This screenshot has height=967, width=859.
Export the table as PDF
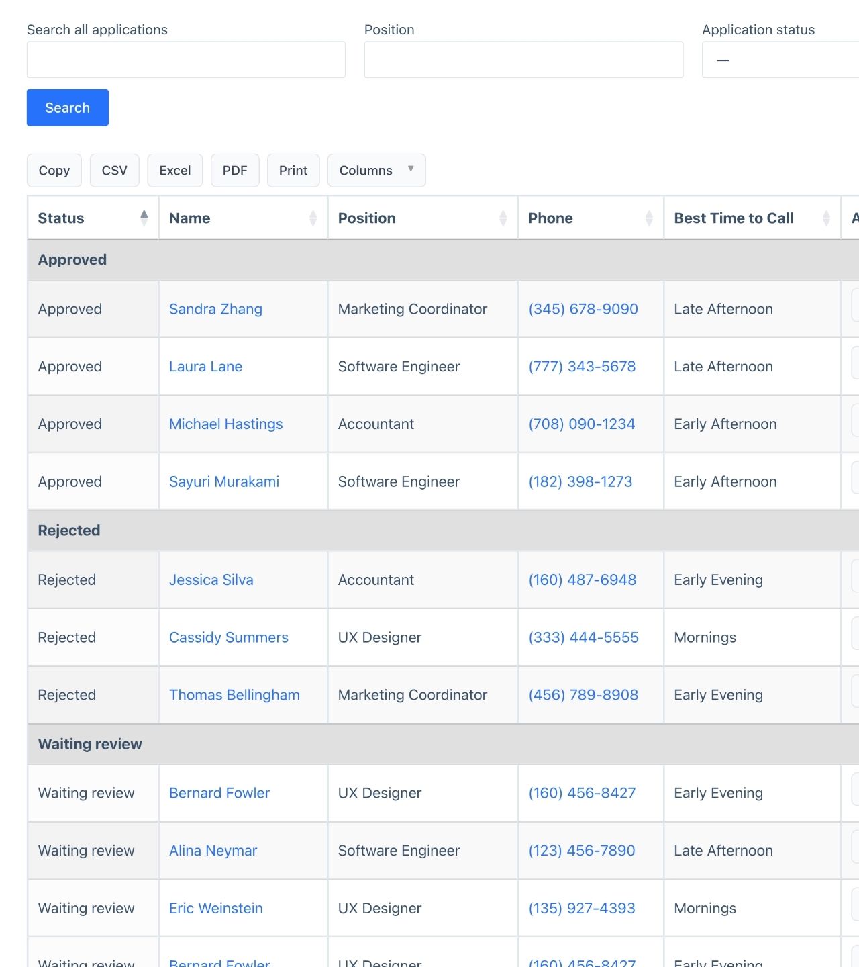(235, 171)
